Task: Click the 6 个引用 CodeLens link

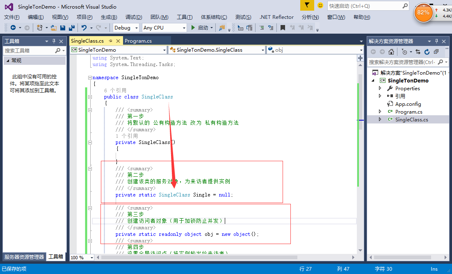Action: [x=115, y=90]
